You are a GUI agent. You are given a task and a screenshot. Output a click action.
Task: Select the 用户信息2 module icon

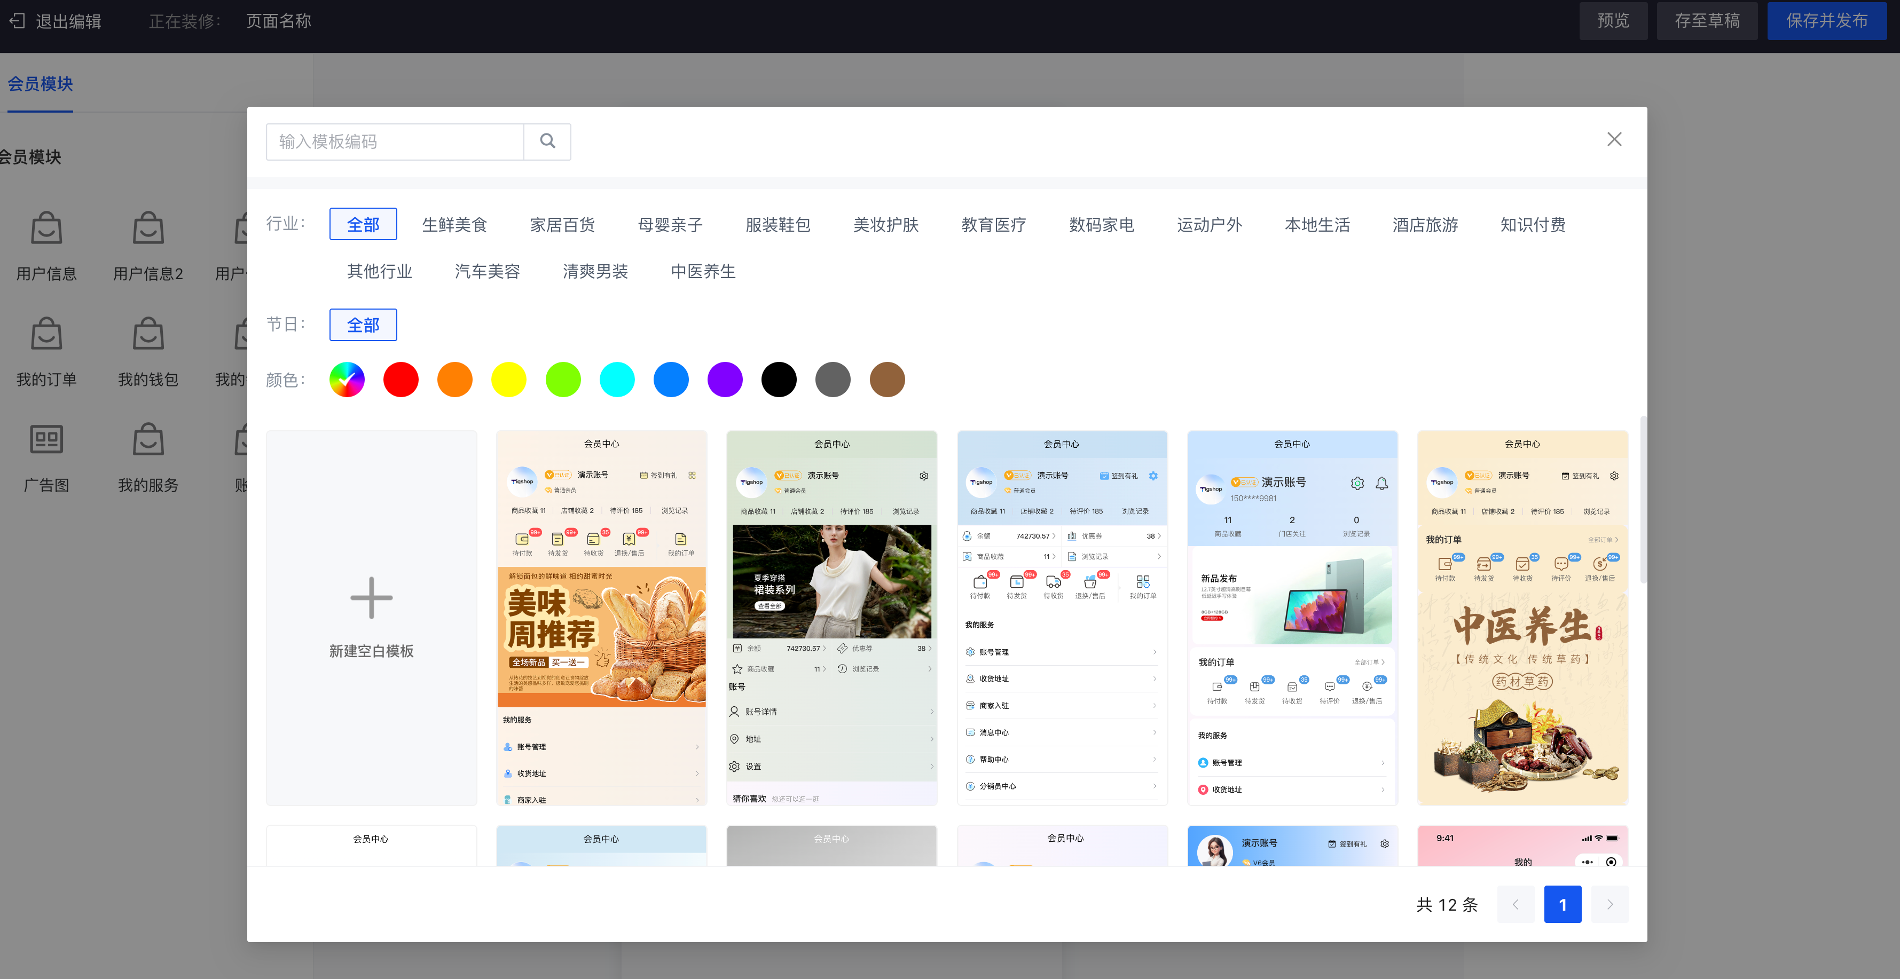pyautogui.click(x=148, y=228)
